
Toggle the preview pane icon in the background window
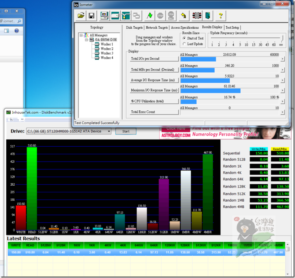pos(7,31)
